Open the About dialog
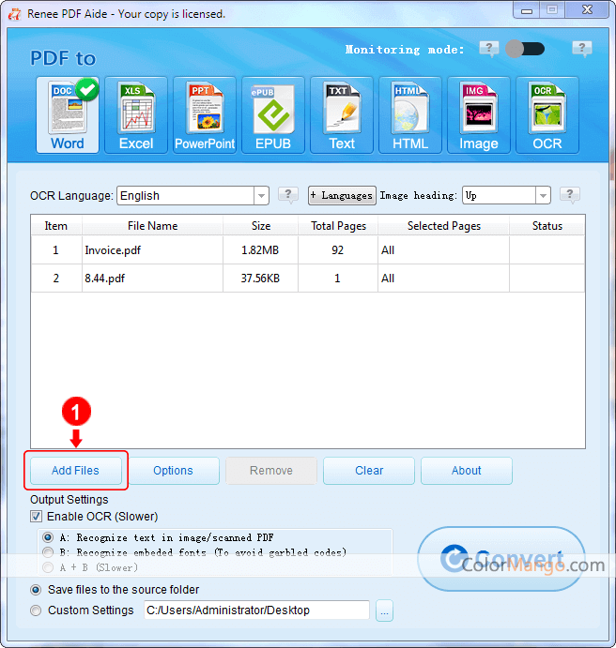This screenshot has width=616, height=648. 467,471
